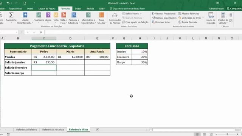242x136 pixels.
Task: Click the Compartilhar button
Action: coord(234,9)
